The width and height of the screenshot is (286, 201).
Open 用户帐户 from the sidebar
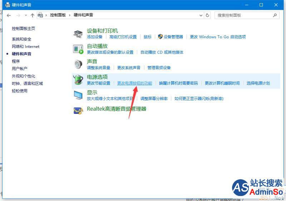pos(20,69)
